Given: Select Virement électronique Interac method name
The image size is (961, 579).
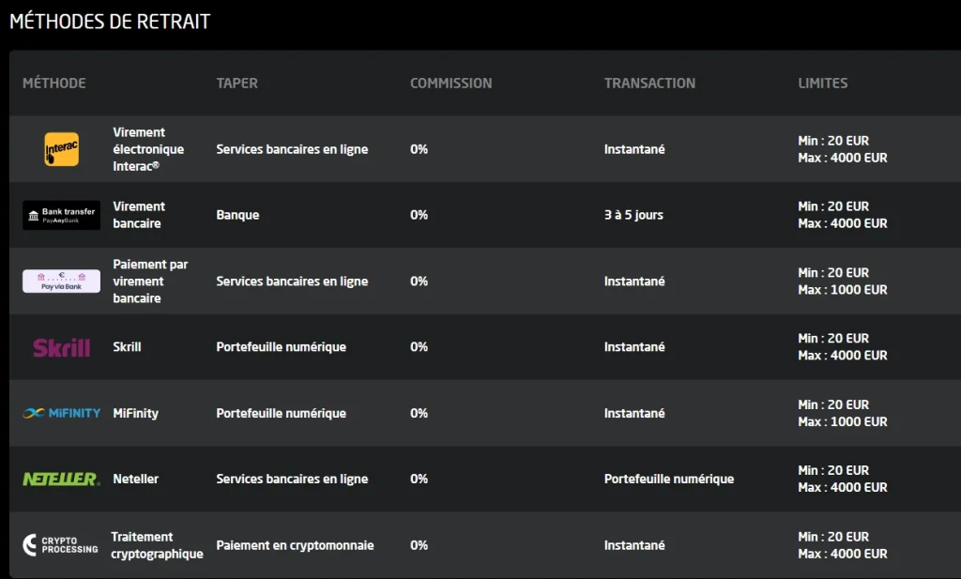Looking at the screenshot, I should (148, 149).
